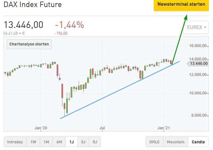Click the active 1J period tab
Screen dimensions: 213x150
[x=72, y=142]
